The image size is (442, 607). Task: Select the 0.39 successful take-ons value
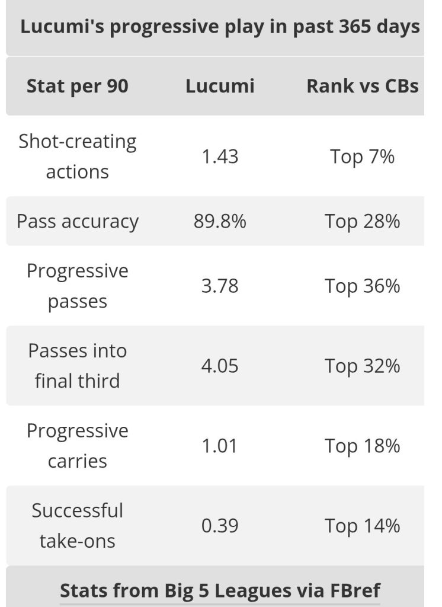[220, 526]
